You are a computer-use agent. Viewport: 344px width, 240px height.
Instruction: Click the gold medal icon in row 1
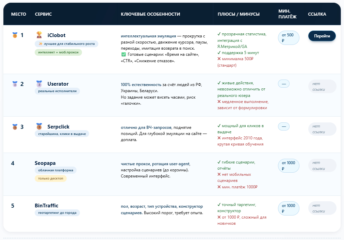(x=15, y=35)
